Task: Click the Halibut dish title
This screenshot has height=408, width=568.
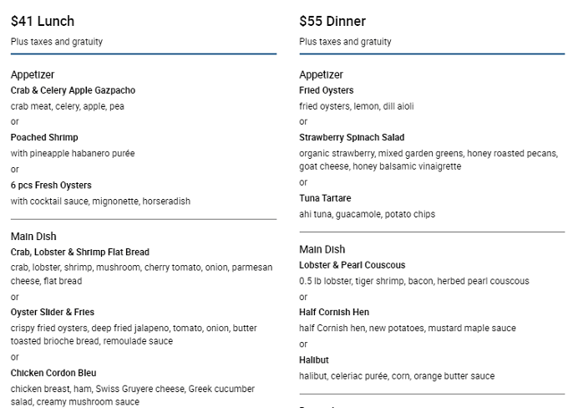Action: click(x=314, y=360)
